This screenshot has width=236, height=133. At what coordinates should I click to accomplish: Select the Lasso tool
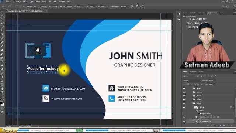coord(2,23)
